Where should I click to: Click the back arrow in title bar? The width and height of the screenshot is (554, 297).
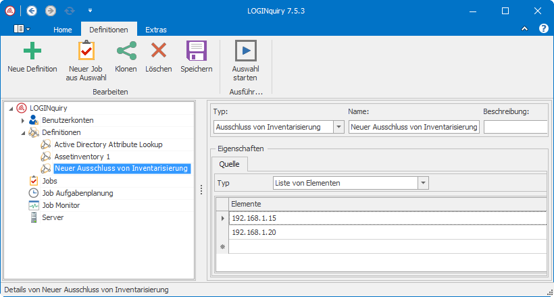[x=32, y=11]
